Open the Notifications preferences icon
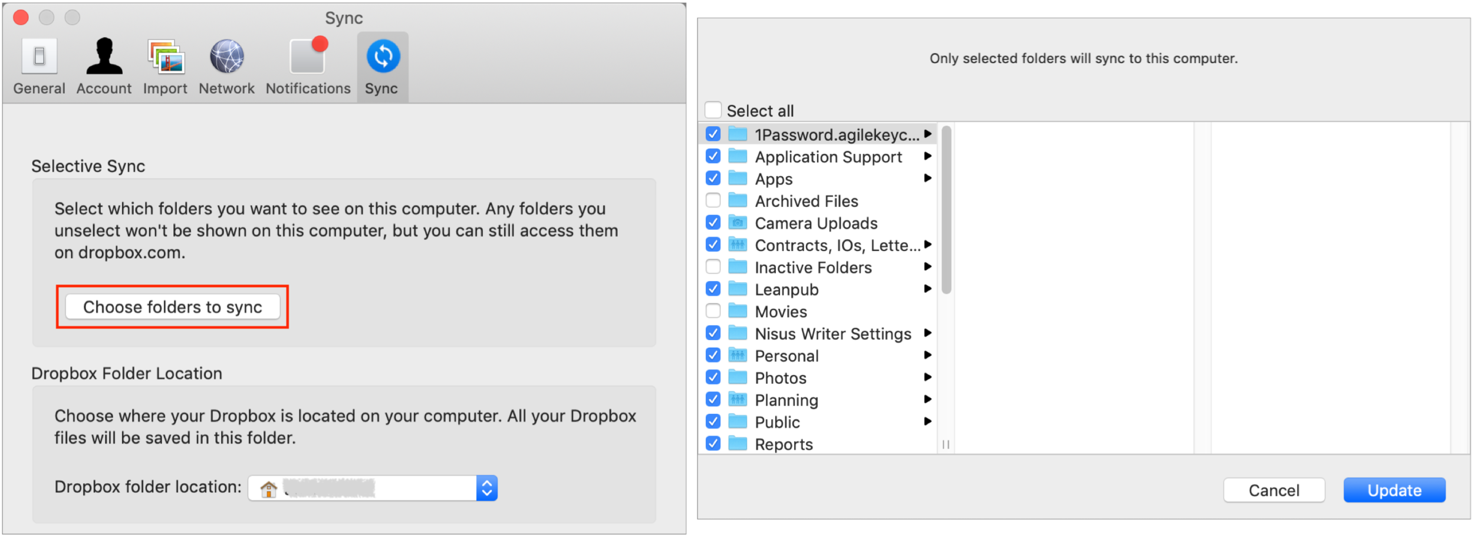 click(308, 55)
